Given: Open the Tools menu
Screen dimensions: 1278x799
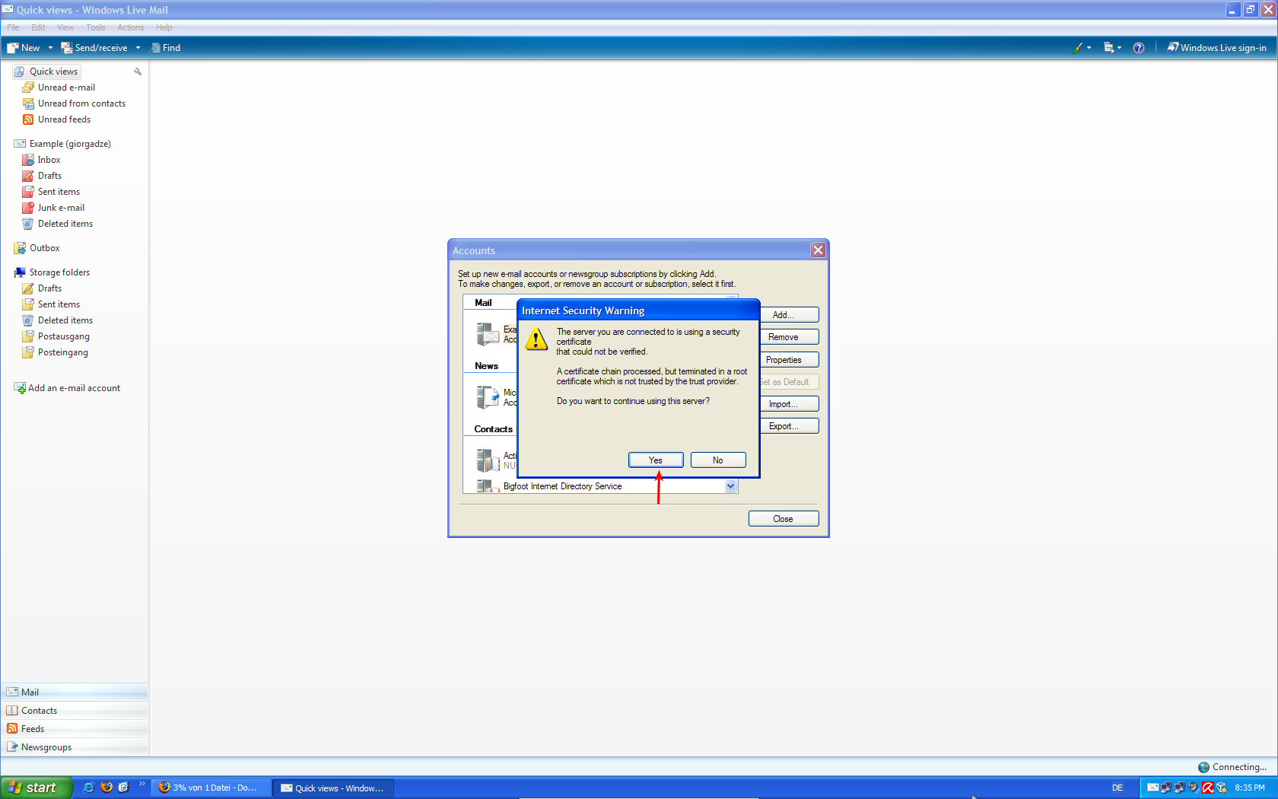Looking at the screenshot, I should (x=96, y=27).
